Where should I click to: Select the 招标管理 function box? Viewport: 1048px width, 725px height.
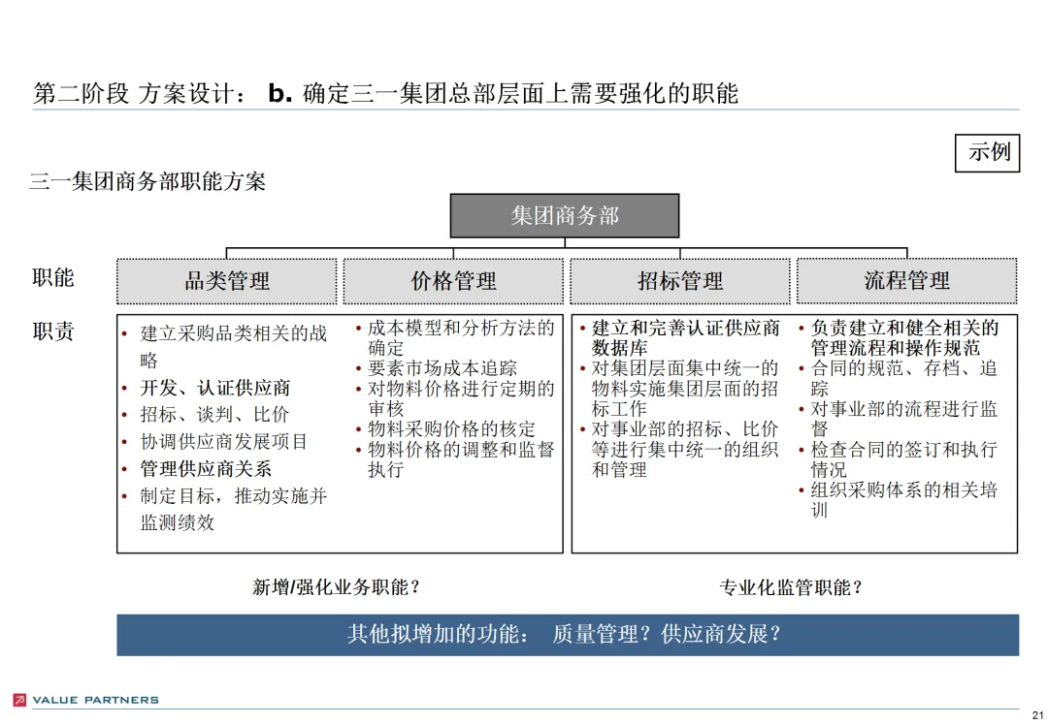(679, 281)
